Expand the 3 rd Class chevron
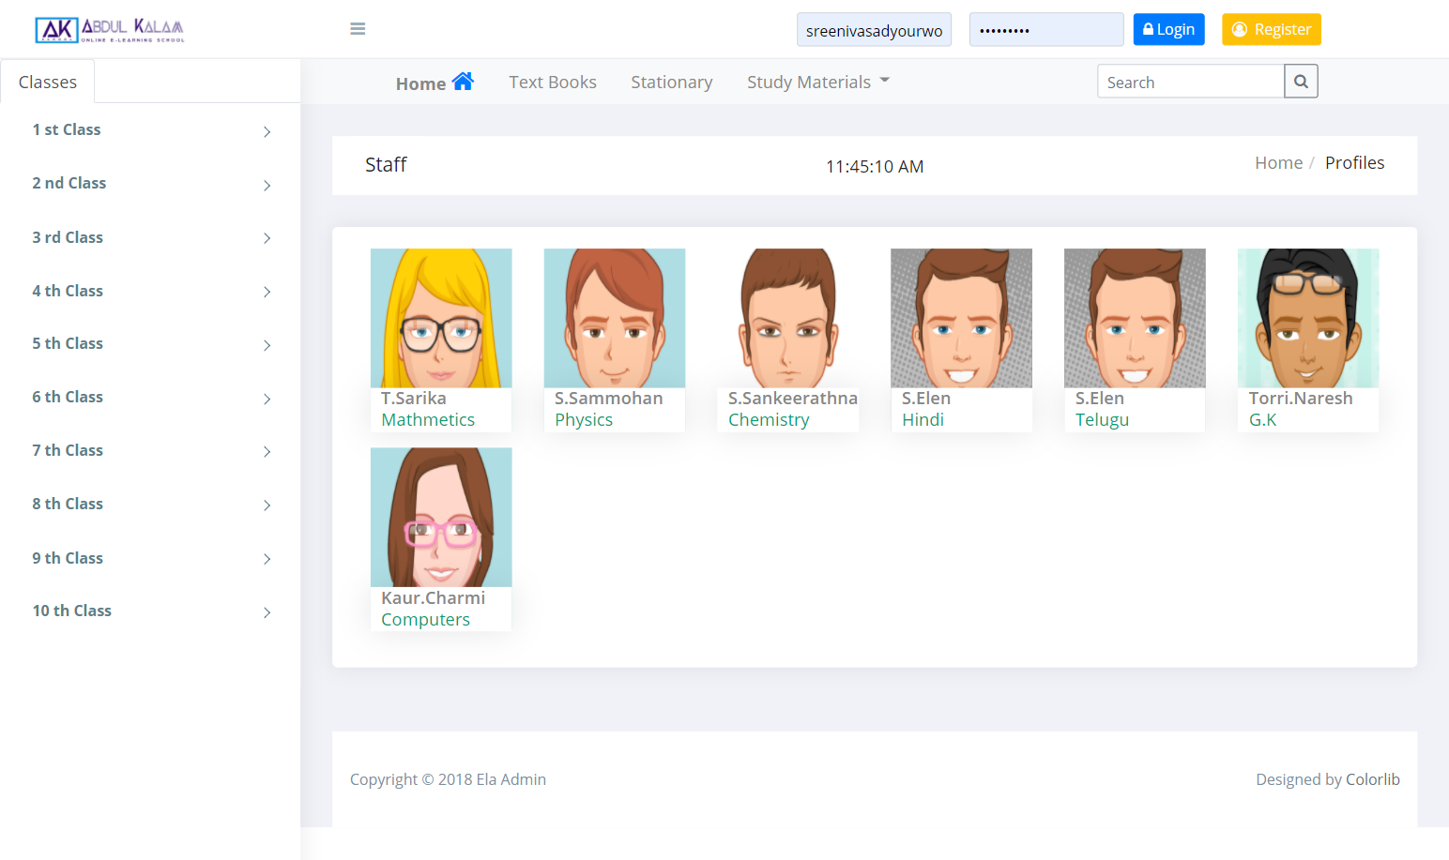 [267, 238]
